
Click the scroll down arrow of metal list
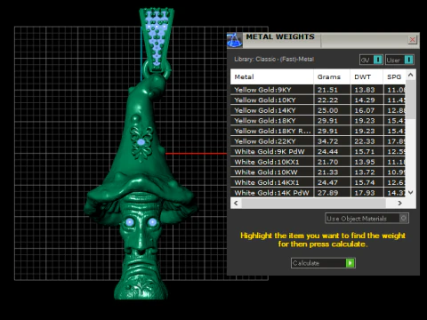click(411, 193)
